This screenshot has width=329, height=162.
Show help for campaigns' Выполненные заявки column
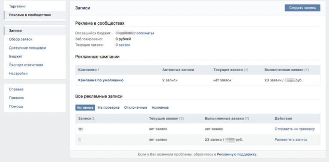pos(307,70)
